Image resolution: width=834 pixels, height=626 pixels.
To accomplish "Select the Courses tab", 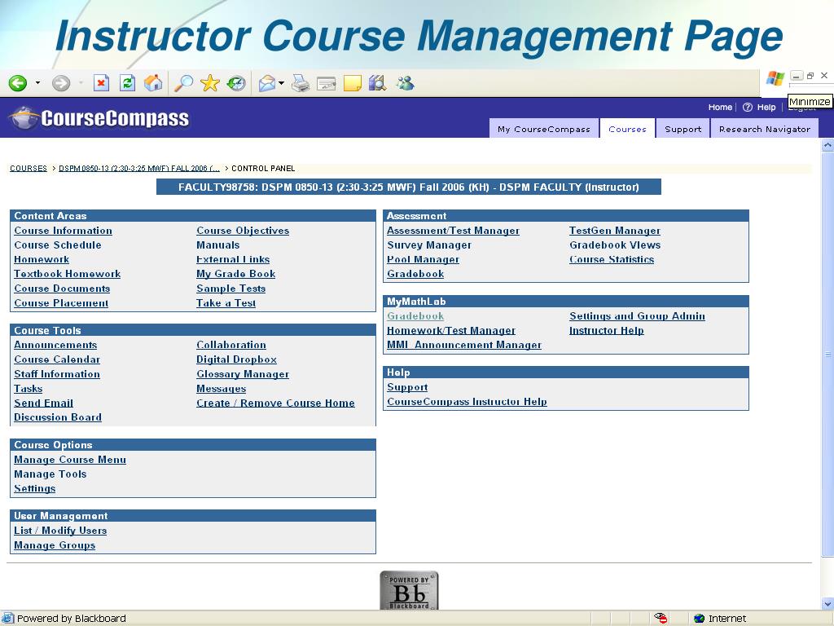I will pos(627,129).
